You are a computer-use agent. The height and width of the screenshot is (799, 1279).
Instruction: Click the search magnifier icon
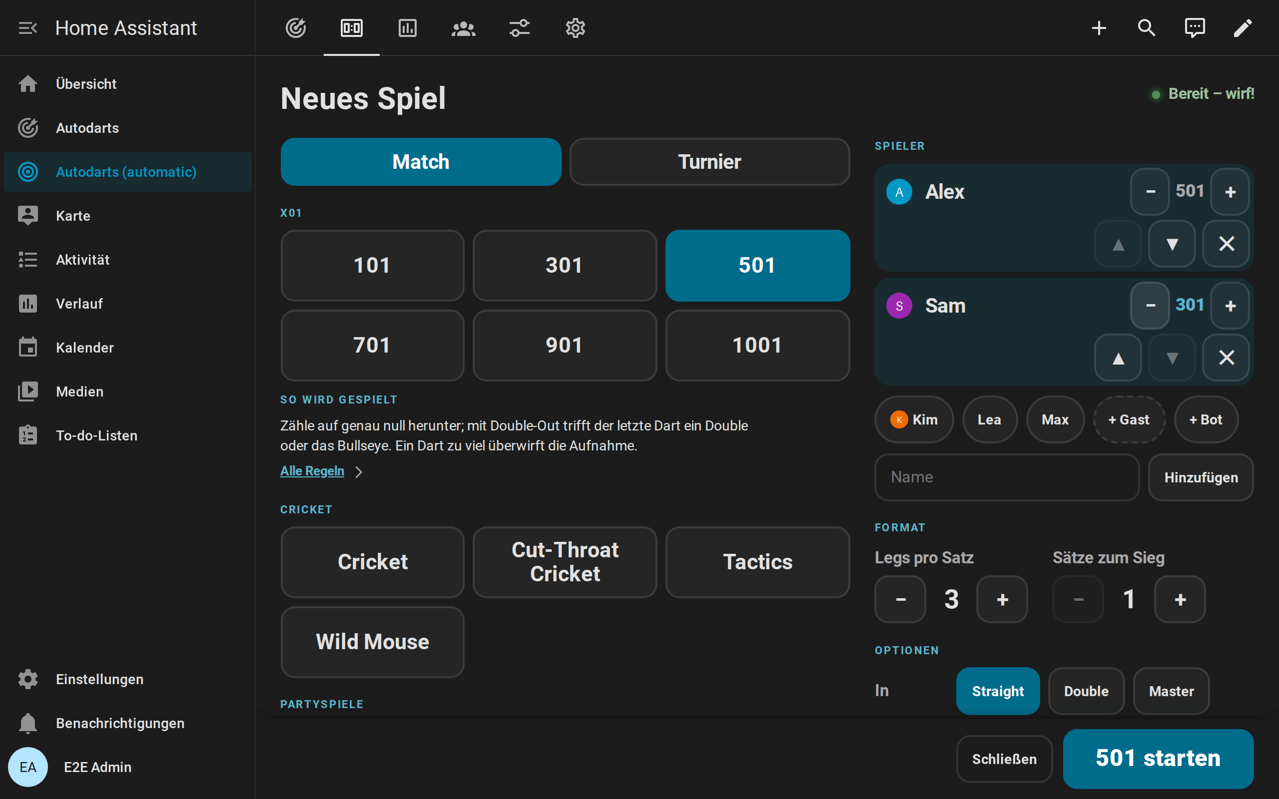[1146, 27]
